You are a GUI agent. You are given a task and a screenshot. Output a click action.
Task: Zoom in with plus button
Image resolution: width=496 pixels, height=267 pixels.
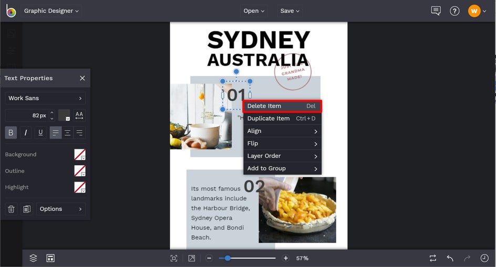[x=286, y=259]
